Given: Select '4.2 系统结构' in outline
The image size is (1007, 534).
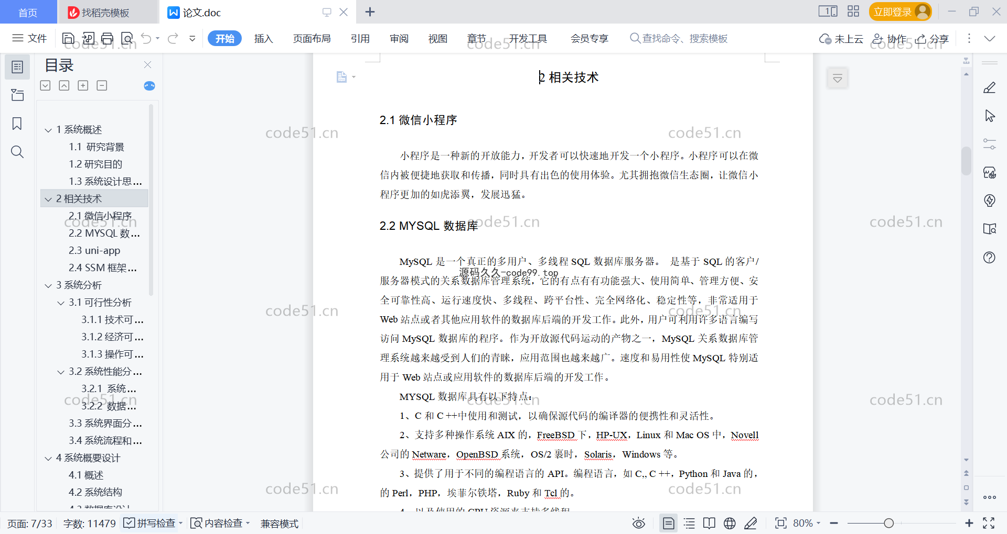Looking at the screenshot, I should tap(95, 493).
